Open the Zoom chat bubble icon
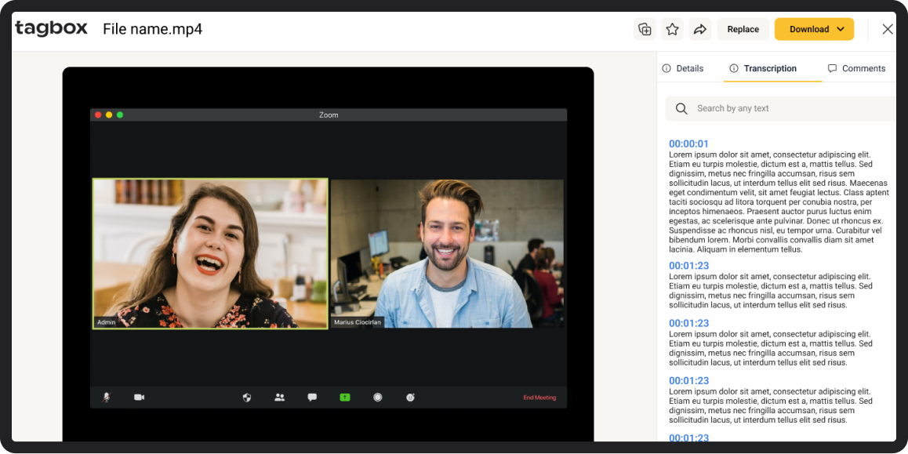Image resolution: width=908 pixels, height=454 pixels. (312, 398)
